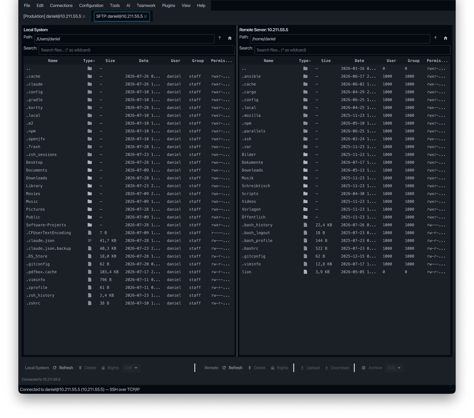Click the Archive button
Image resolution: width=474 pixels, height=418 pixels.
click(x=372, y=368)
